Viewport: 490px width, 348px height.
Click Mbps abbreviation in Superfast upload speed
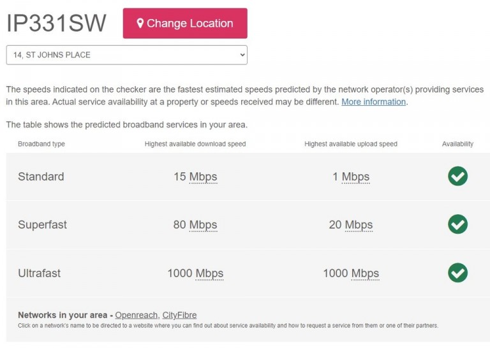tap(359, 225)
